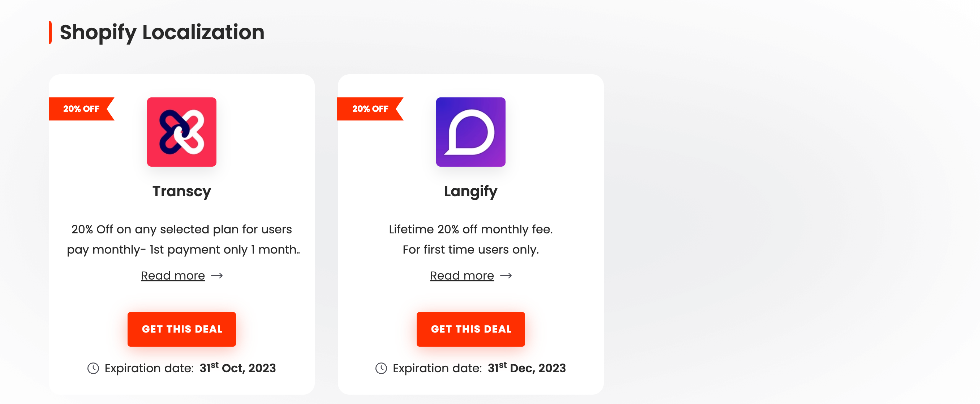The width and height of the screenshot is (980, 404).
Task: Open Read more link for Langify
Action: click(462, 276)
